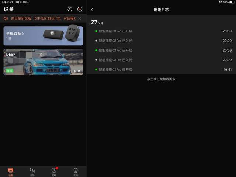Tap the 设备 heading title
Viewport: 236px width, 177px height.
[9, 9]
